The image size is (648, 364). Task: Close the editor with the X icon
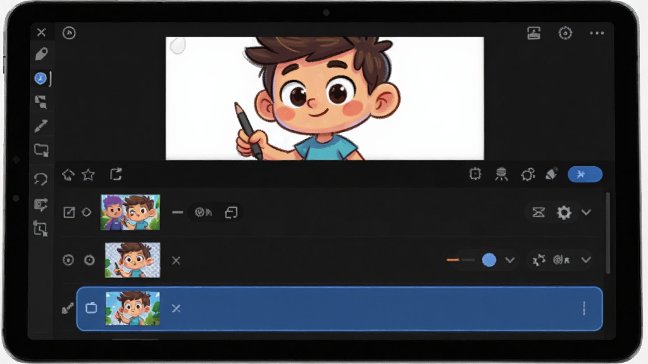[x=41, y=32]
